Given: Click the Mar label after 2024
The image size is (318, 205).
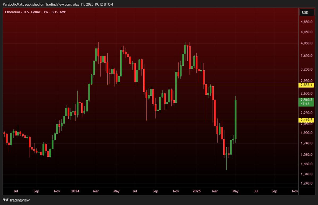Looking at the screenshot, I should (96, 191).
